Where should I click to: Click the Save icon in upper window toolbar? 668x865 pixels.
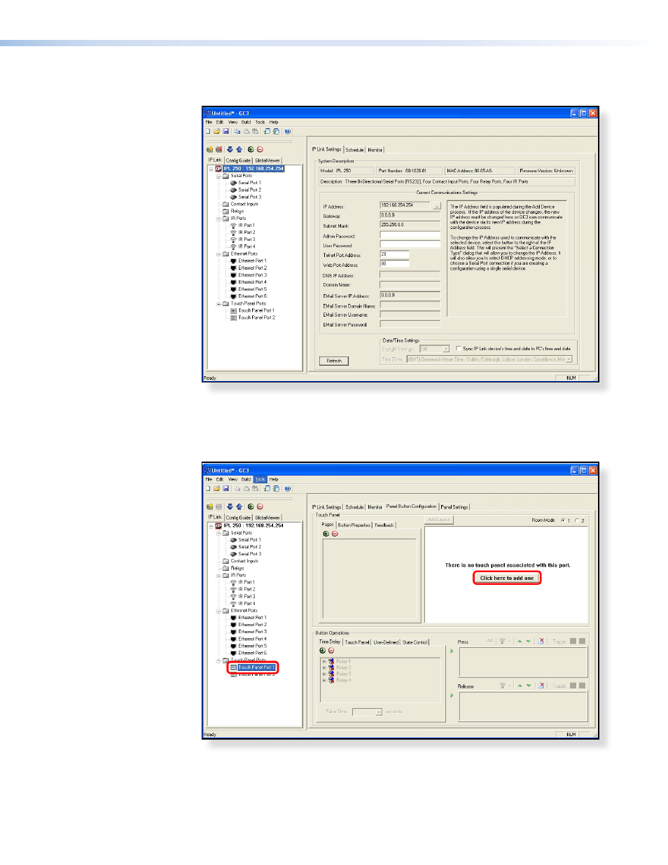point(225,131)
